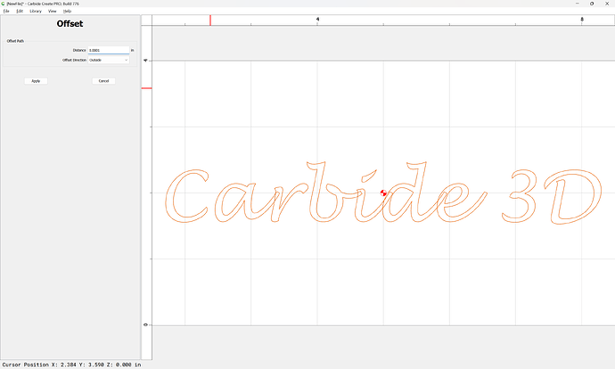This screenshot has width=615, height=369.
Task: Open the Offset Direction dropdown
Action: (x=109, y=61)
